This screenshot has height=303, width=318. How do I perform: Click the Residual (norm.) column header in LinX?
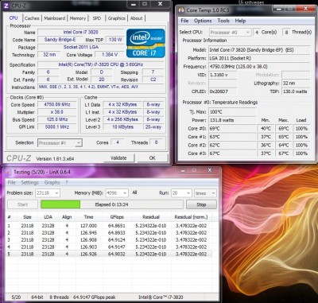[x=191, y=217]
